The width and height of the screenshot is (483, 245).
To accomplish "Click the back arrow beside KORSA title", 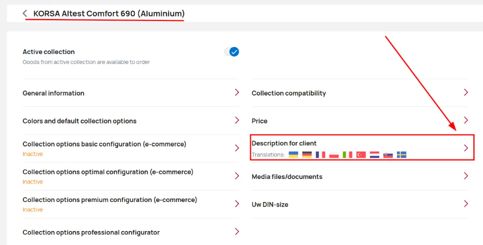I will pos(25,13).
